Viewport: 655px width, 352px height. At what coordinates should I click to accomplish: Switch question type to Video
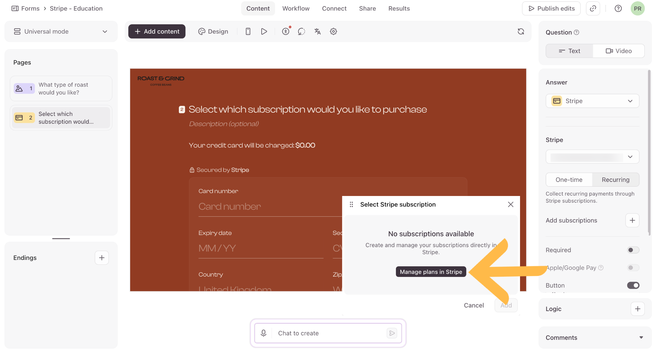point(619,51)
